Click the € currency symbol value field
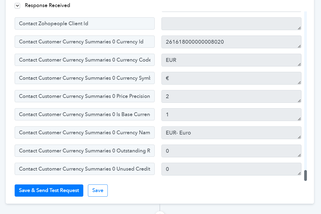Screen dimensions: 321x214 click(x=231, y=78)
